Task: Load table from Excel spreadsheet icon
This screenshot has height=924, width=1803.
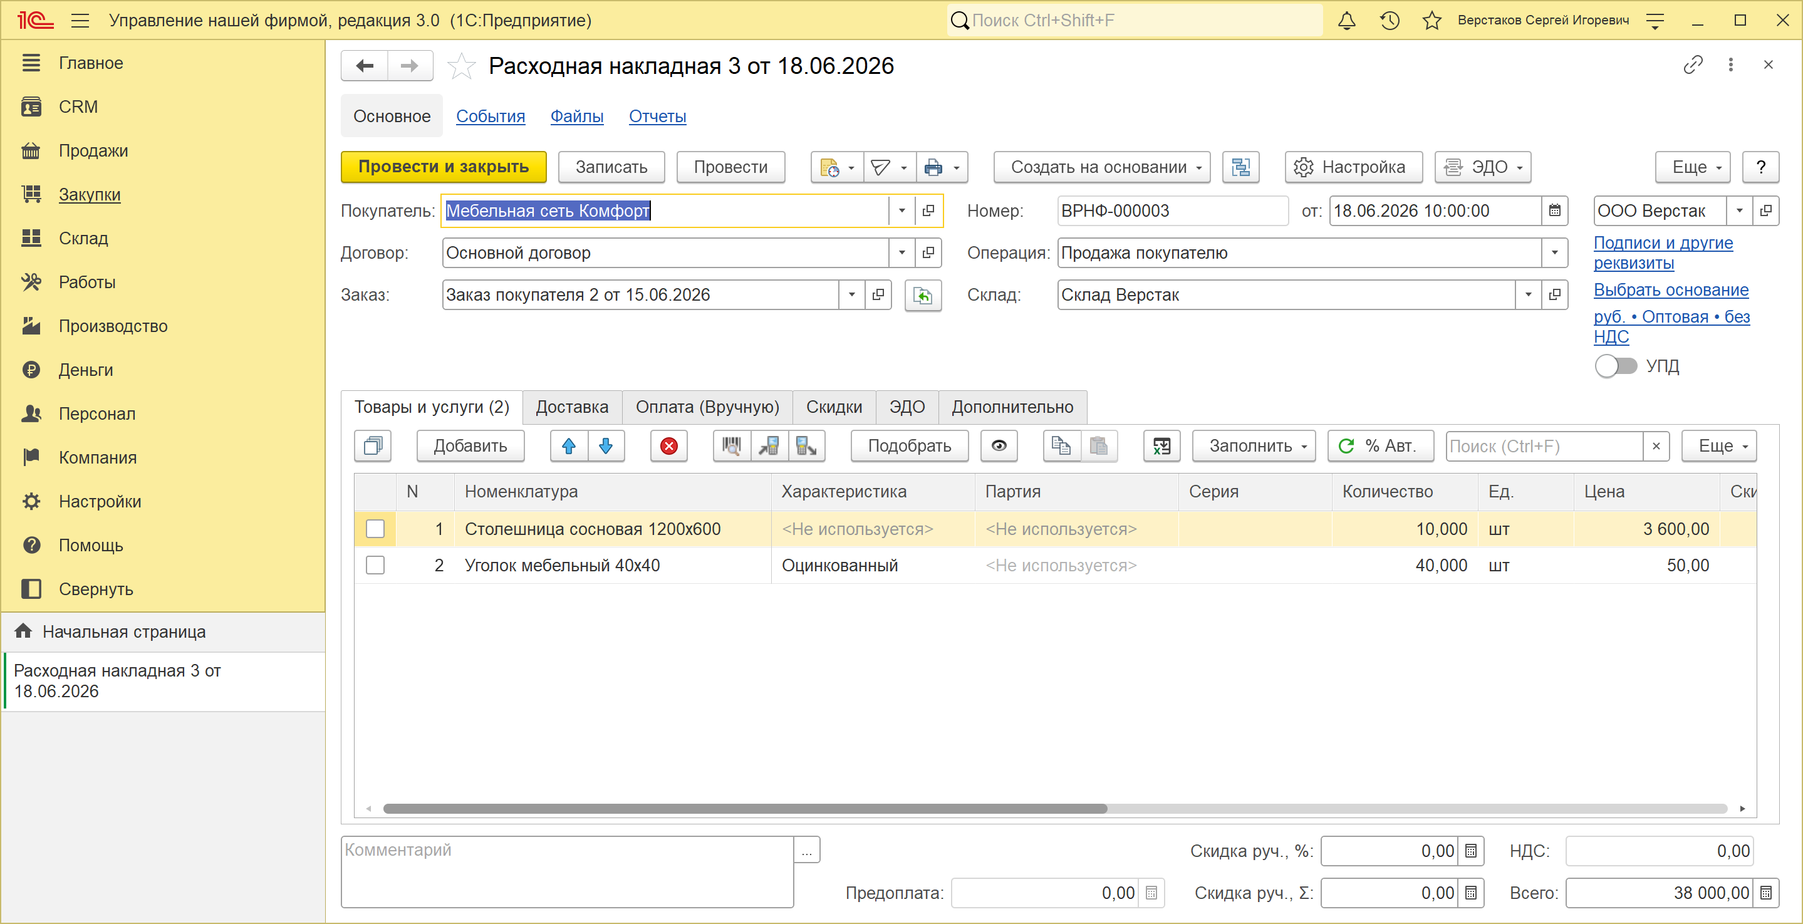Action: pyautogui.click(x=1162, y=446)
